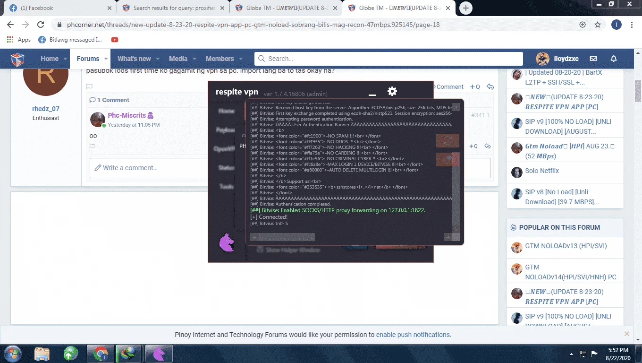This screenshot has height=363, width=642.
Task: Open the What's new nav item
Action: click(x=134, y=59)
